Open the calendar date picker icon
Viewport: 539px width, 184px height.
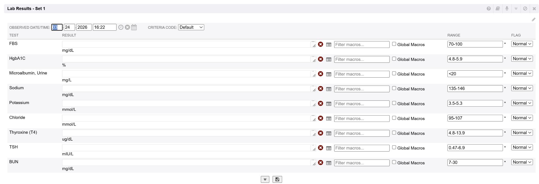[134, 27]
